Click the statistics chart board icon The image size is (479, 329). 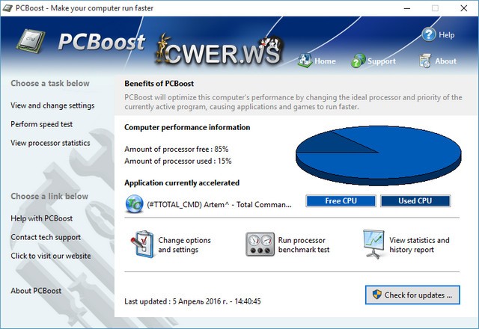pos(373,245)
